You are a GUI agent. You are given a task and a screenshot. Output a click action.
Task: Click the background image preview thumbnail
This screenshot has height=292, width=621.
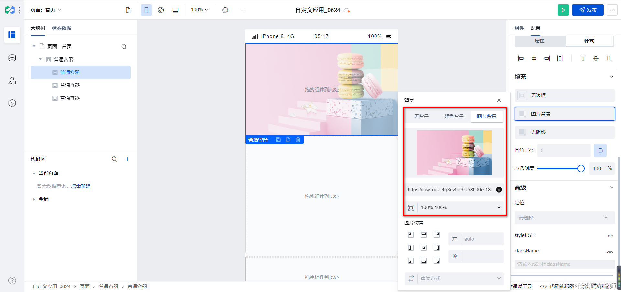pos(454,153)
